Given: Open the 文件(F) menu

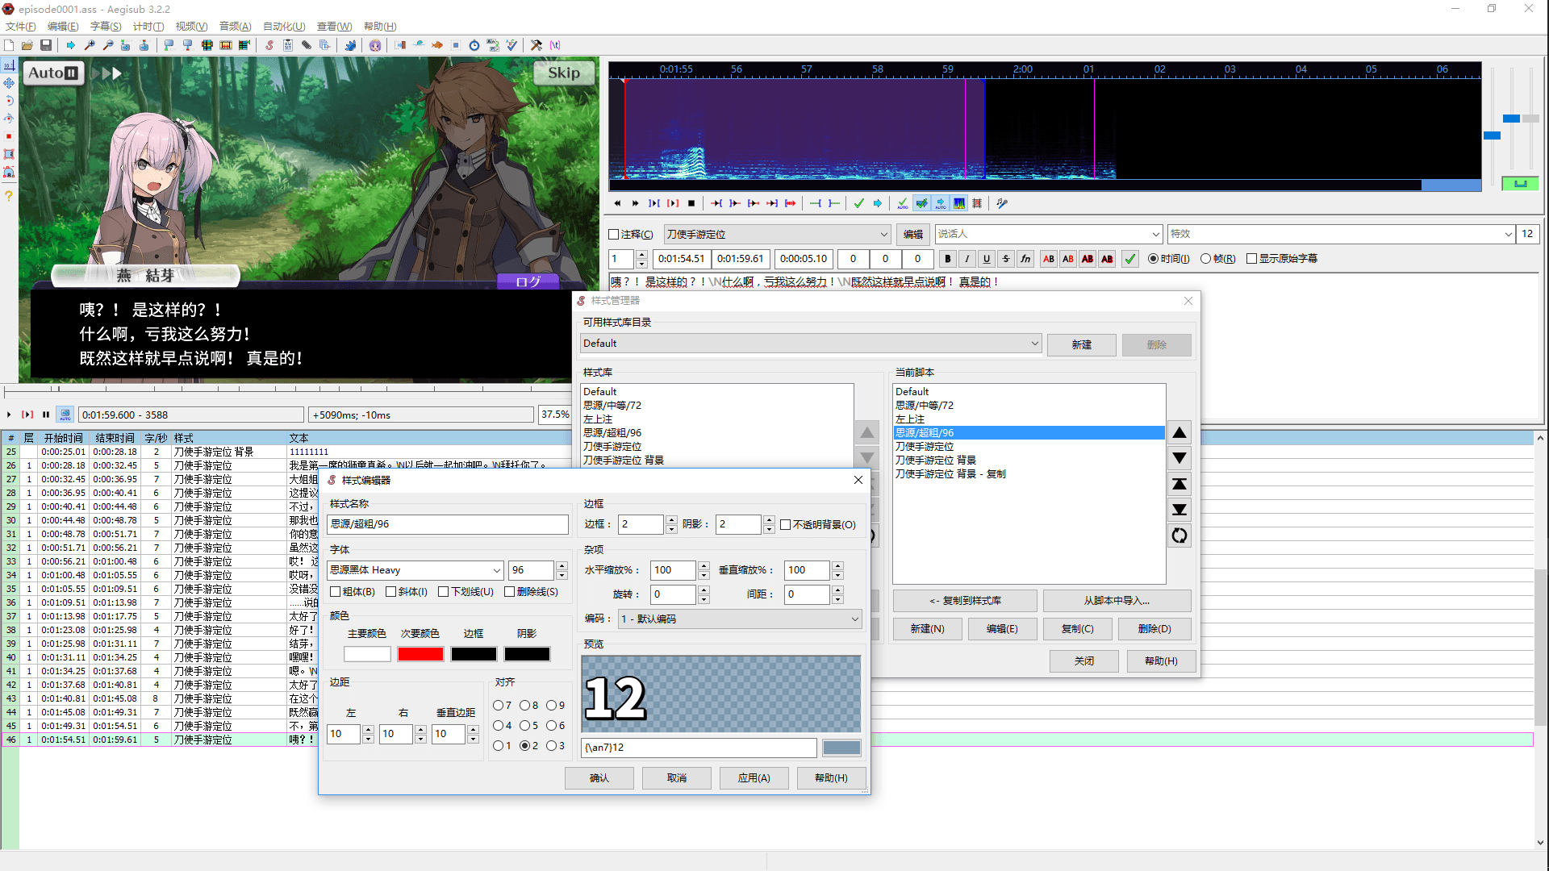Looking at the screenshot, I should pyautogui.click(x=20, y=27).
